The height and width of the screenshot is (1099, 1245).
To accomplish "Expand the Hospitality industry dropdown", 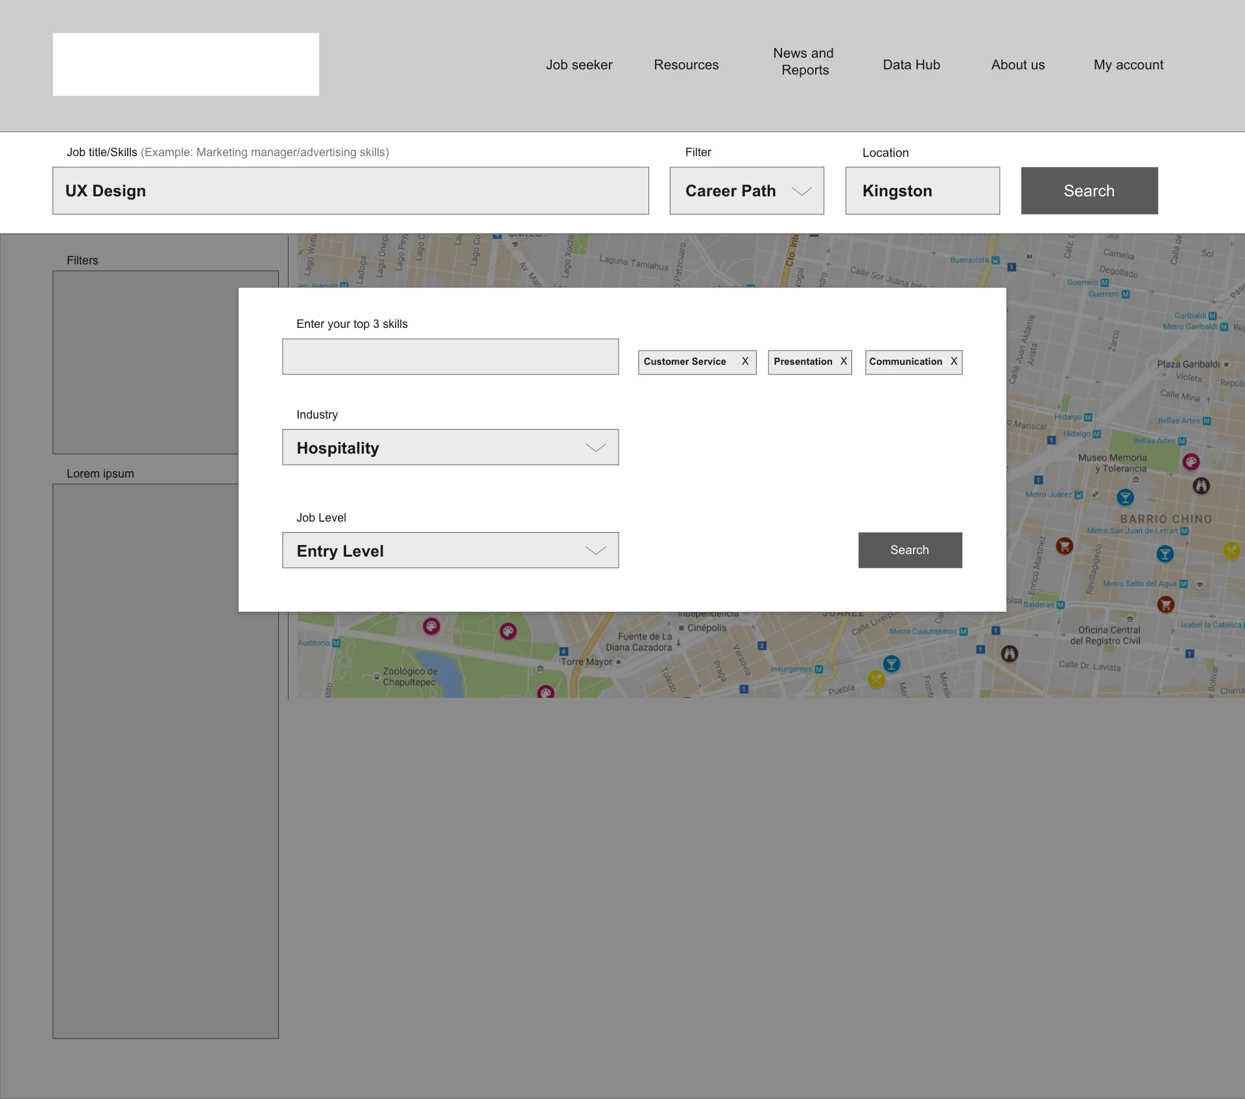I will 450,448.
